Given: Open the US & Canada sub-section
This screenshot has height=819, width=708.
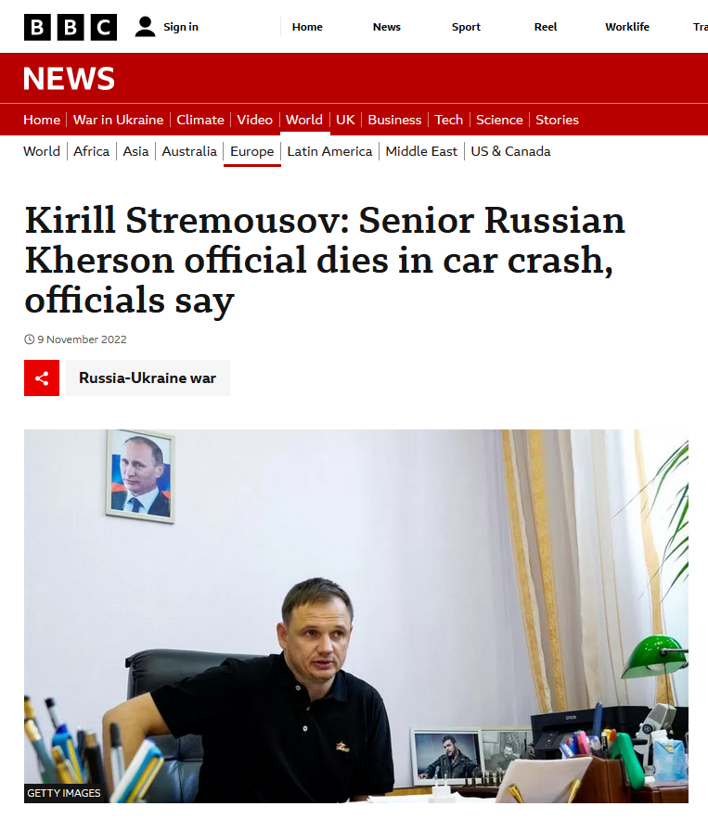Looking at the screenshot, I should pyautogui.click(x=510, y=151).
